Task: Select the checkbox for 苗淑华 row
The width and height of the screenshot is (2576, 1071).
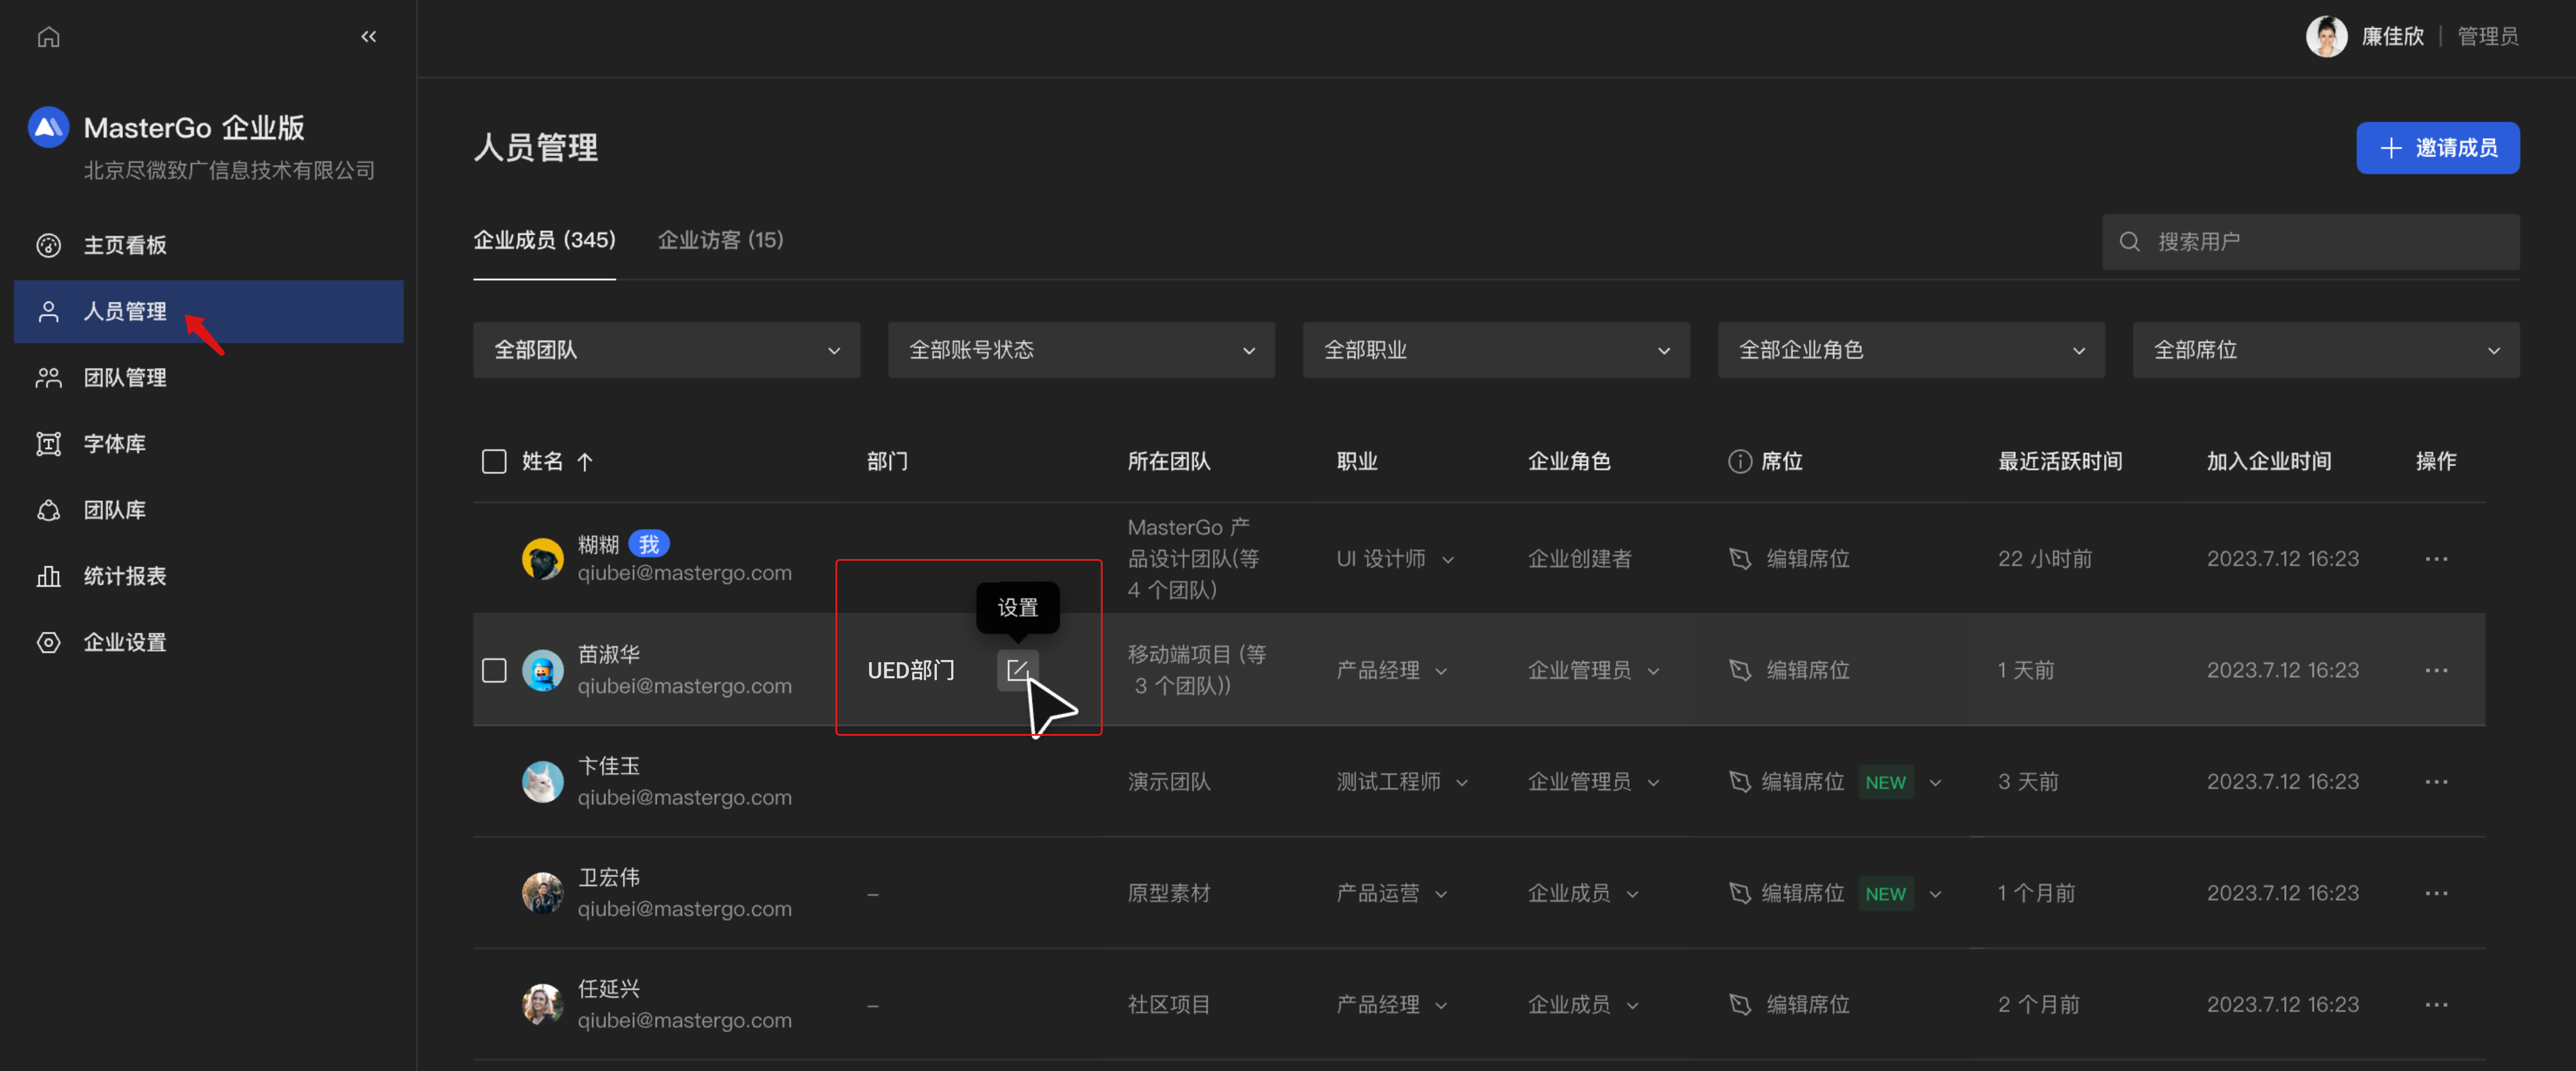Action: 494,670
